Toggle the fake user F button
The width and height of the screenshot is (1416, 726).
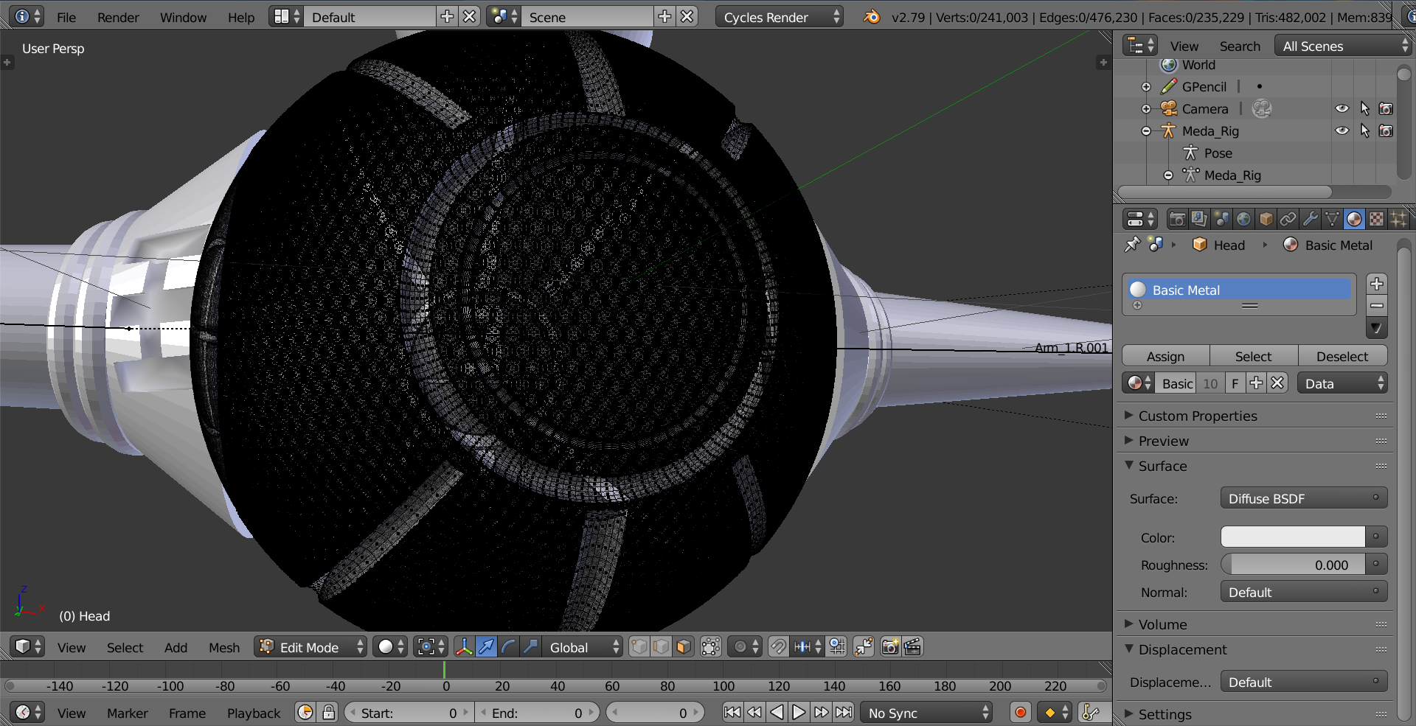click(x=1235, y=383)
